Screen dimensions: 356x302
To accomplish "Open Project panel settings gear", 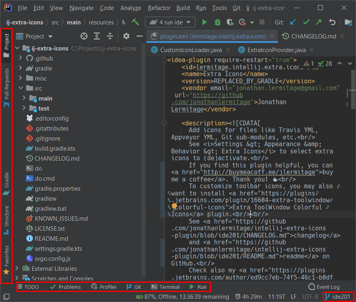I will click(126, 36).
